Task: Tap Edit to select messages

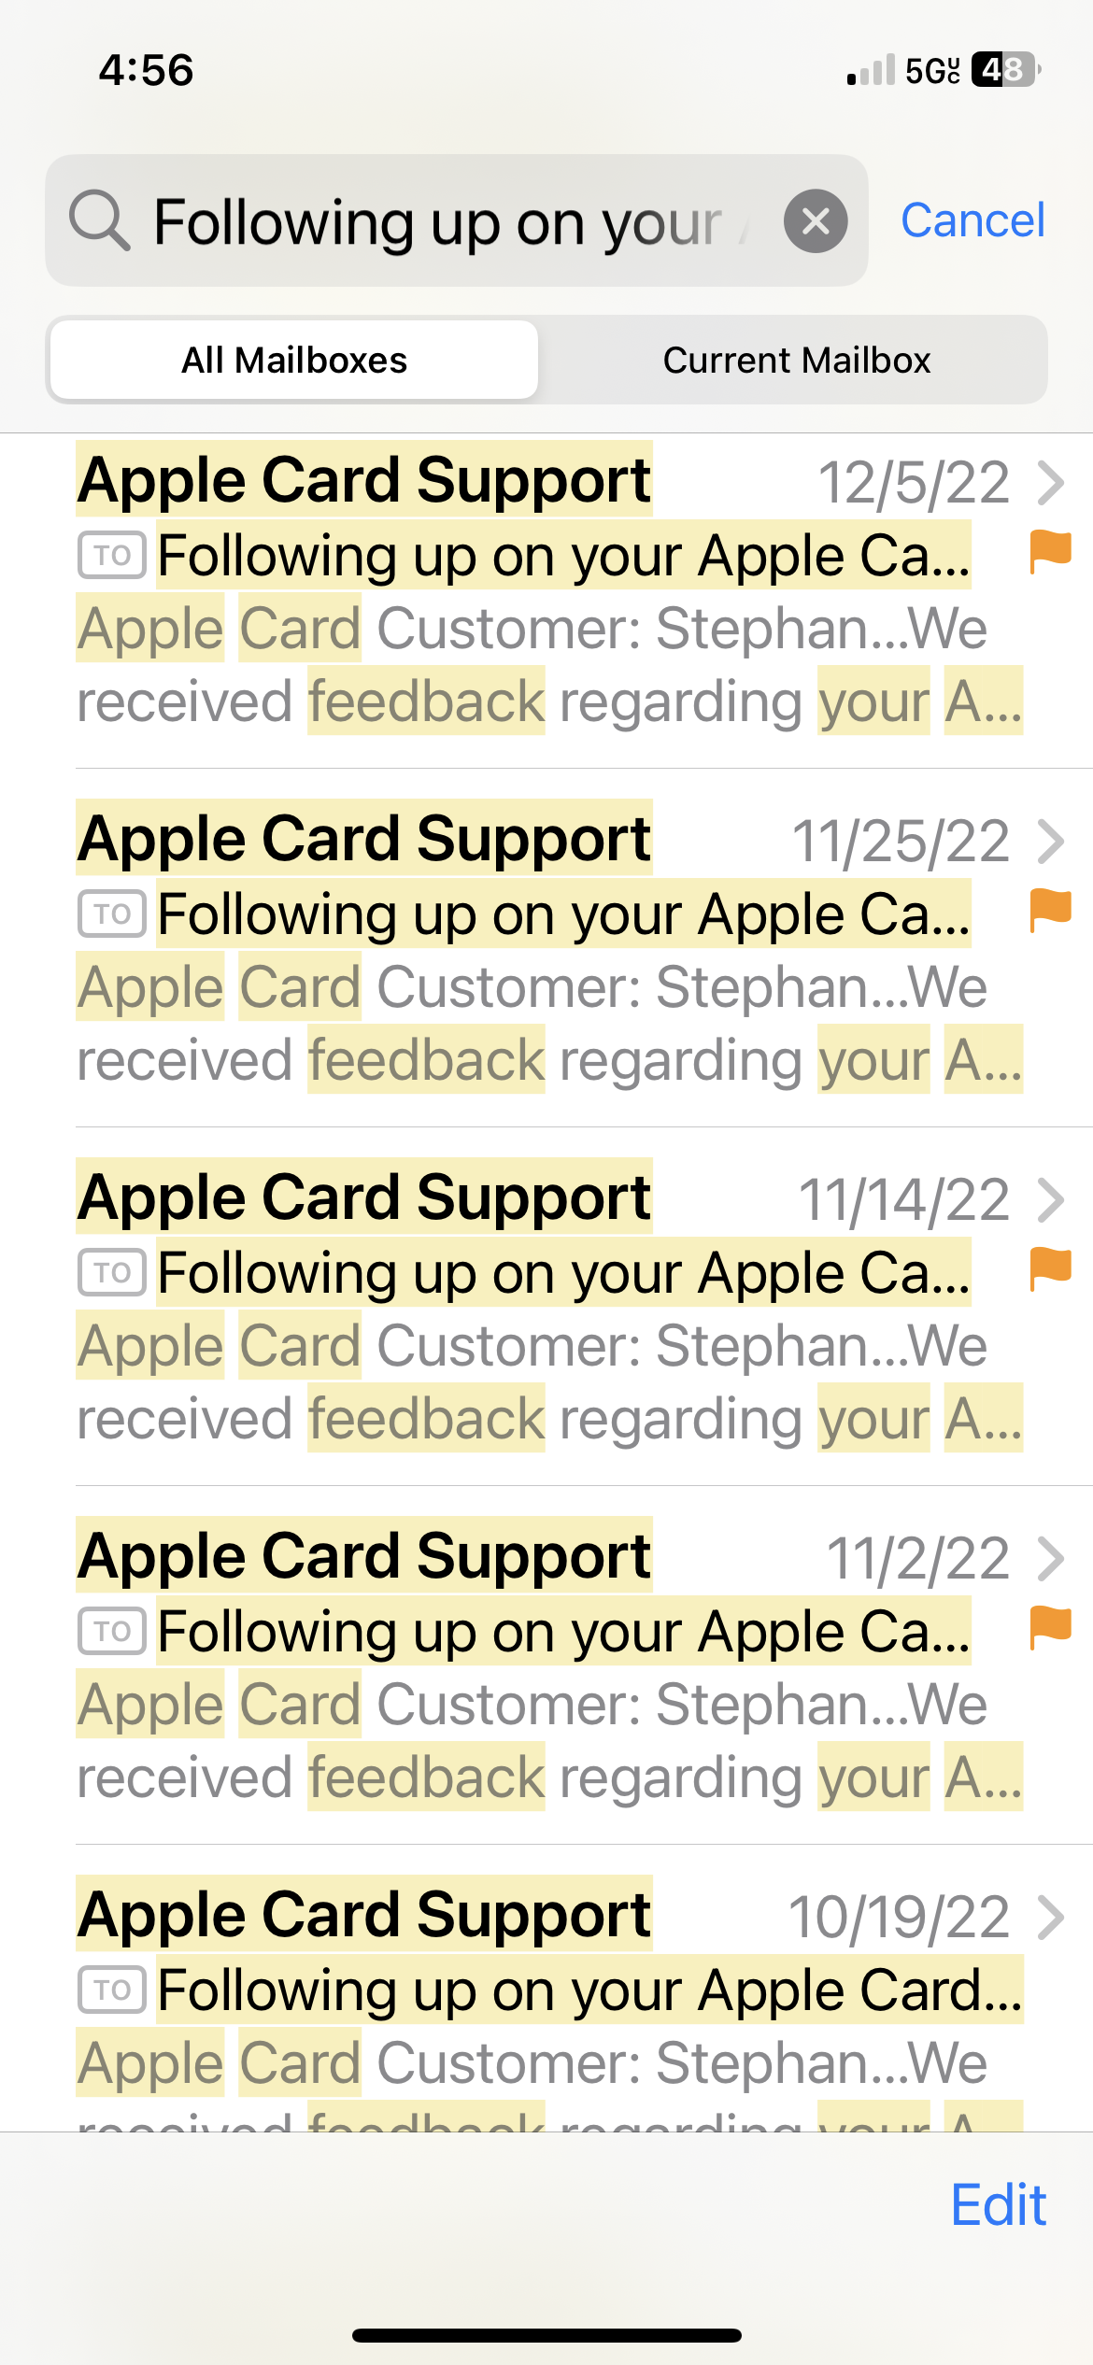Action: tap(999, 2205)
